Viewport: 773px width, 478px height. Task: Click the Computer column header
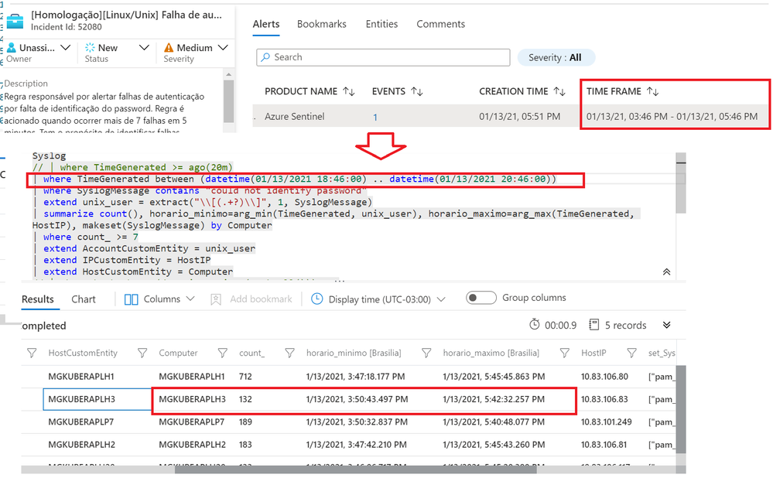(x=178, y=353)
